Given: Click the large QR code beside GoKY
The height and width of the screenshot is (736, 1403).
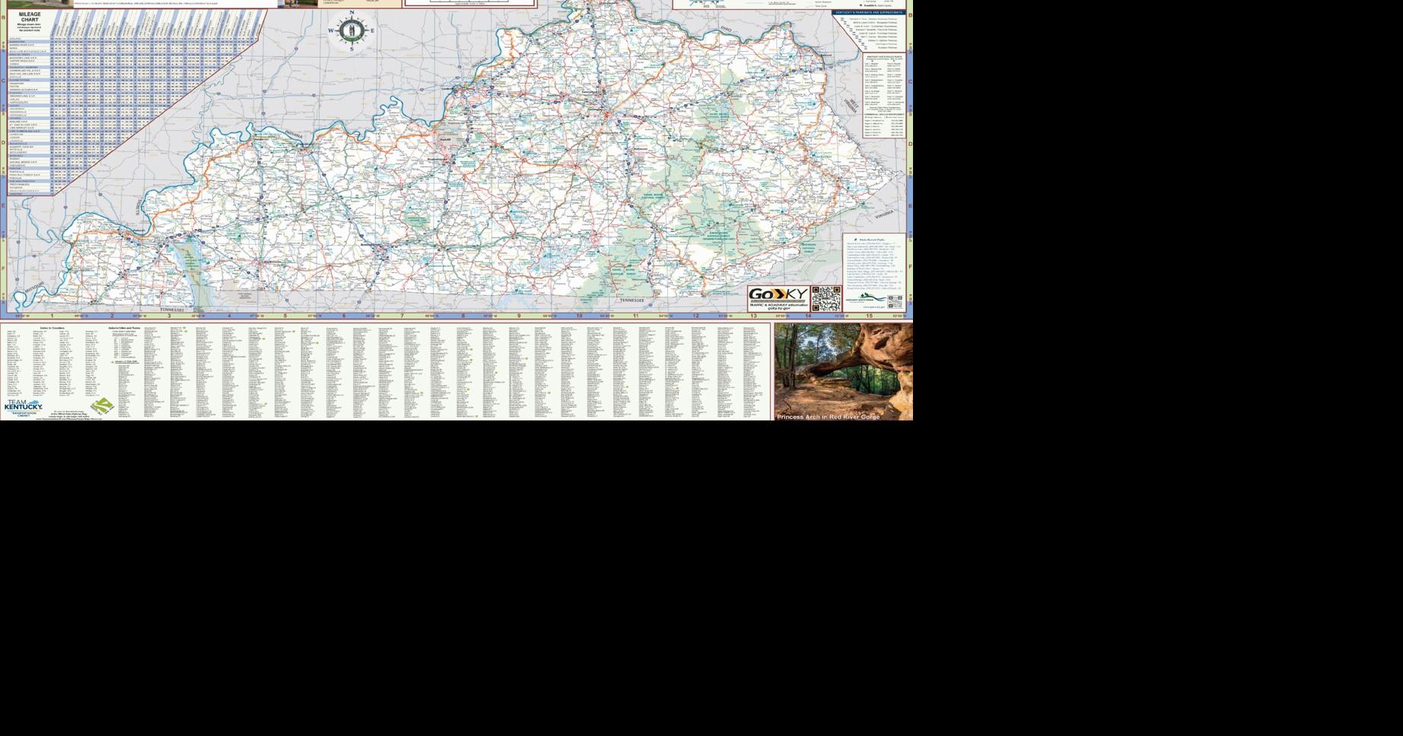Looking at the screenshot, I should point(826,299).
